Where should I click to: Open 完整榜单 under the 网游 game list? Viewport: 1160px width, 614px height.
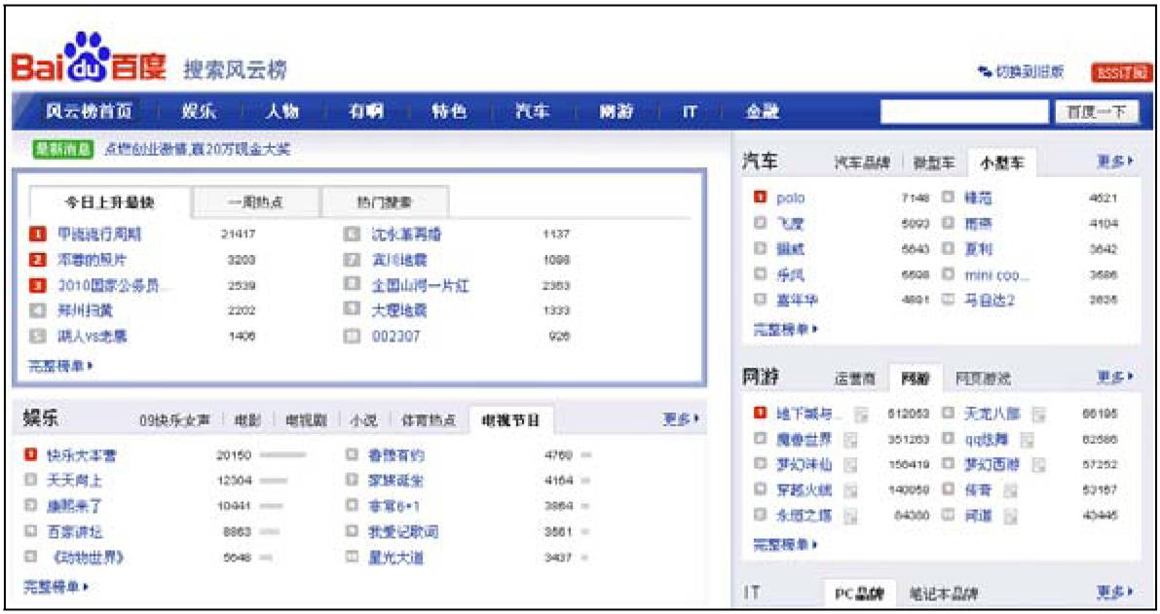786,545
